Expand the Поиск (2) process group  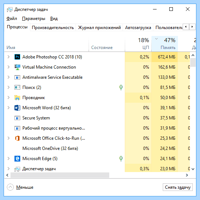pyautogui.click(x=9, y=87)
